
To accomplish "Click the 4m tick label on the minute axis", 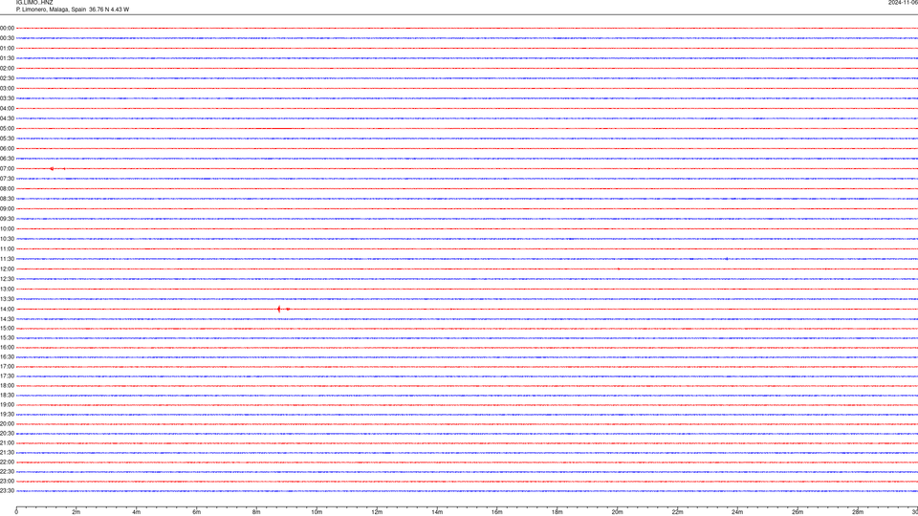I will 137,512.
